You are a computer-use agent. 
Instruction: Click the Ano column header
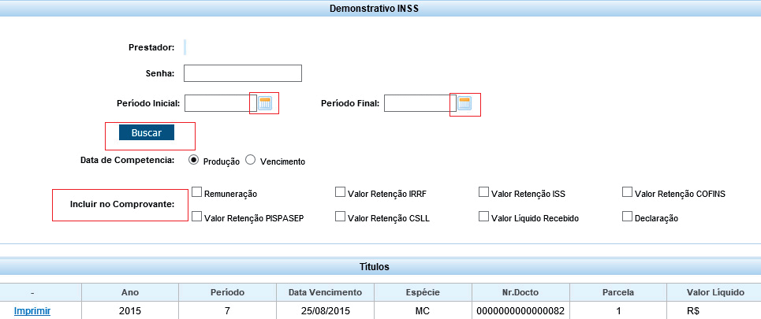130,292
